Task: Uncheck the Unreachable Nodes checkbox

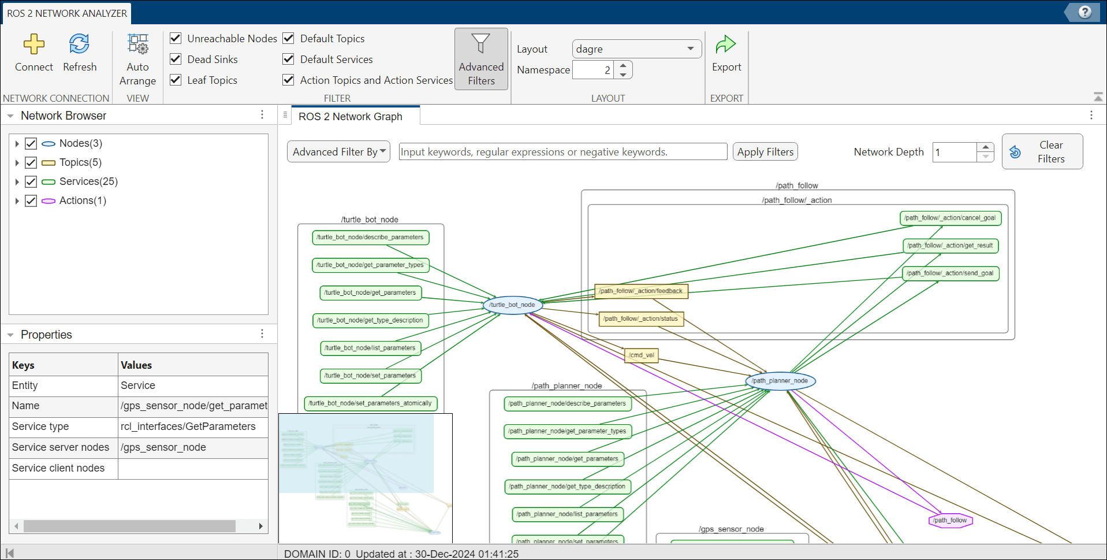Action: tap(176, 38)
